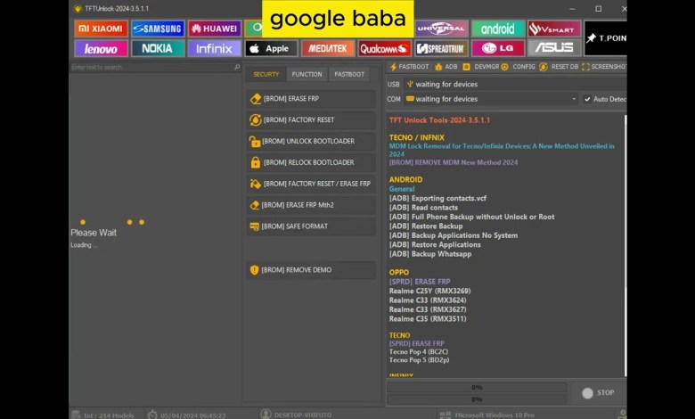
Task: Click [ADB] Backup Whatsapp entry
Action: (430, 254)
